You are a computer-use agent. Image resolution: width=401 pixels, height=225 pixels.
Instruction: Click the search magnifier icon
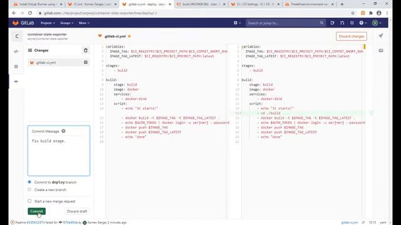(321, 23)
